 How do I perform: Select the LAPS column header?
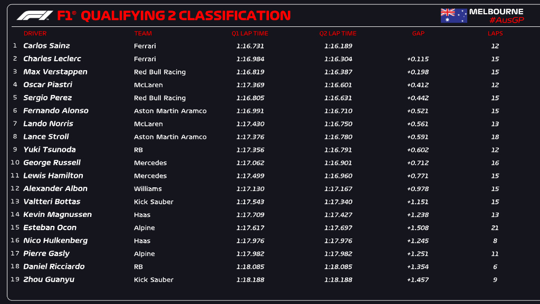(x=495, y=33)
